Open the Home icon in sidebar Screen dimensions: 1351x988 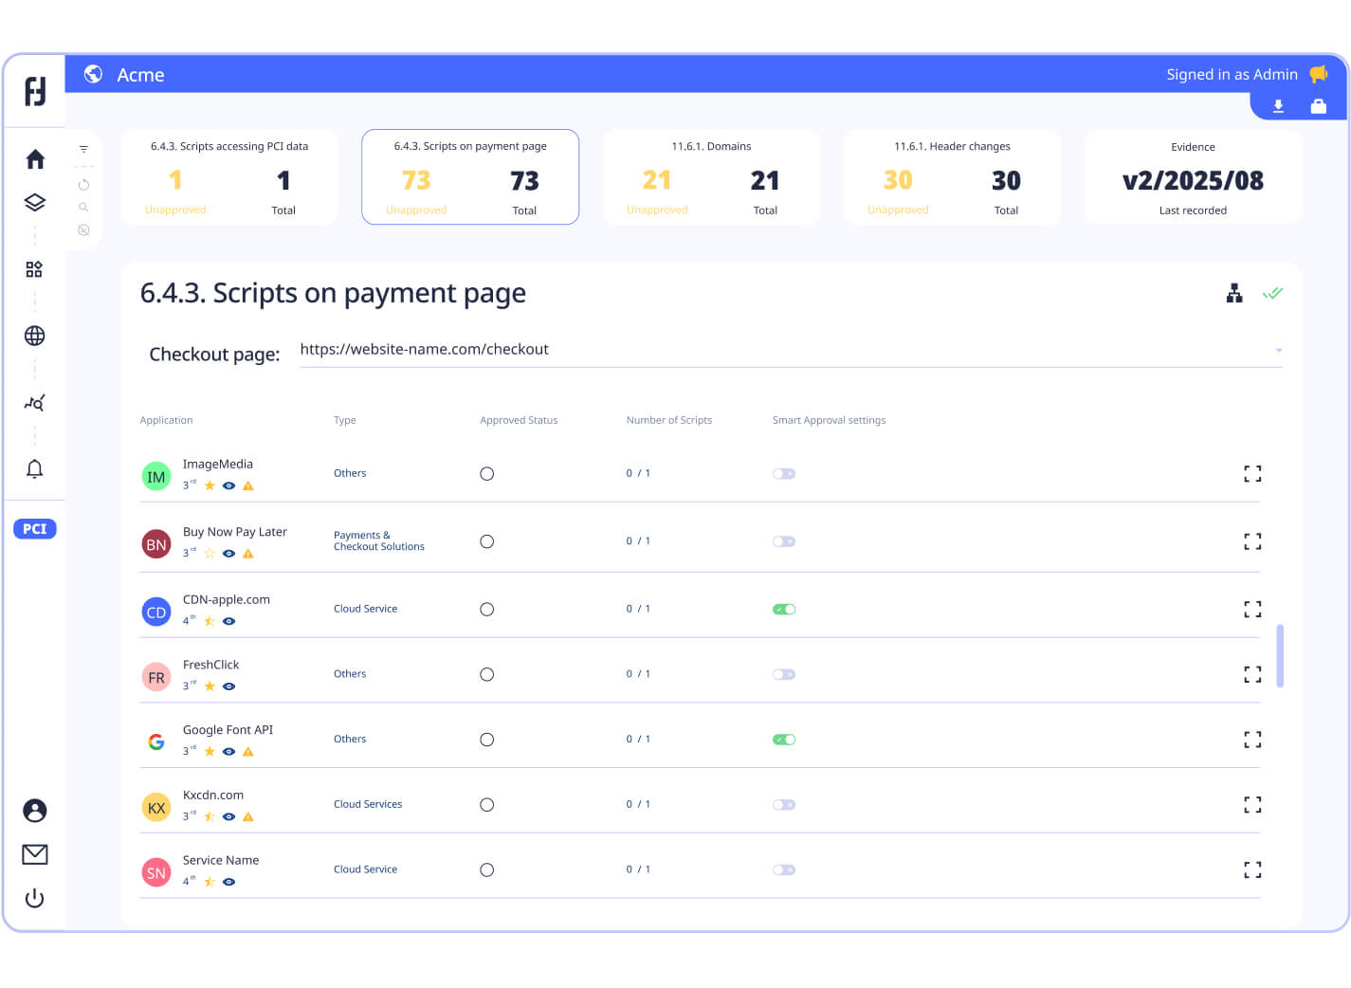pyautogui.click(x=35, y=159)
